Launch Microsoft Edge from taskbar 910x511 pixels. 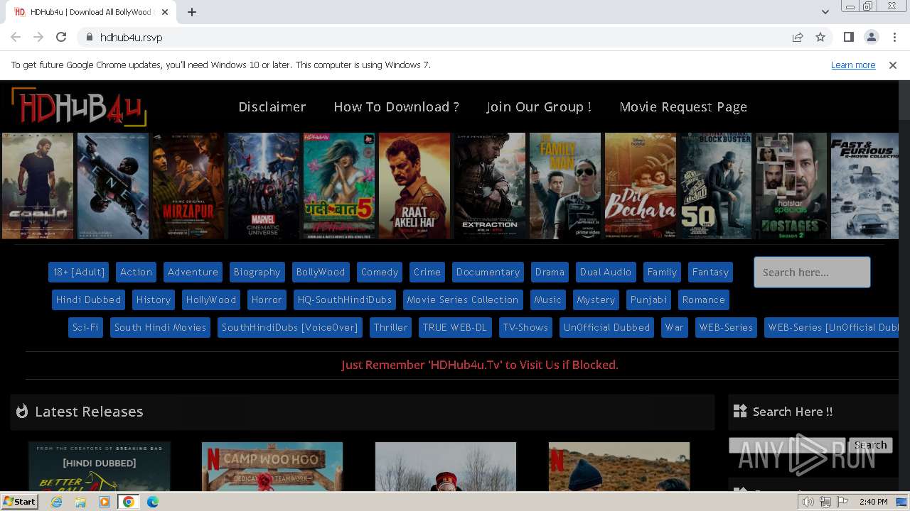click(152, 502)
